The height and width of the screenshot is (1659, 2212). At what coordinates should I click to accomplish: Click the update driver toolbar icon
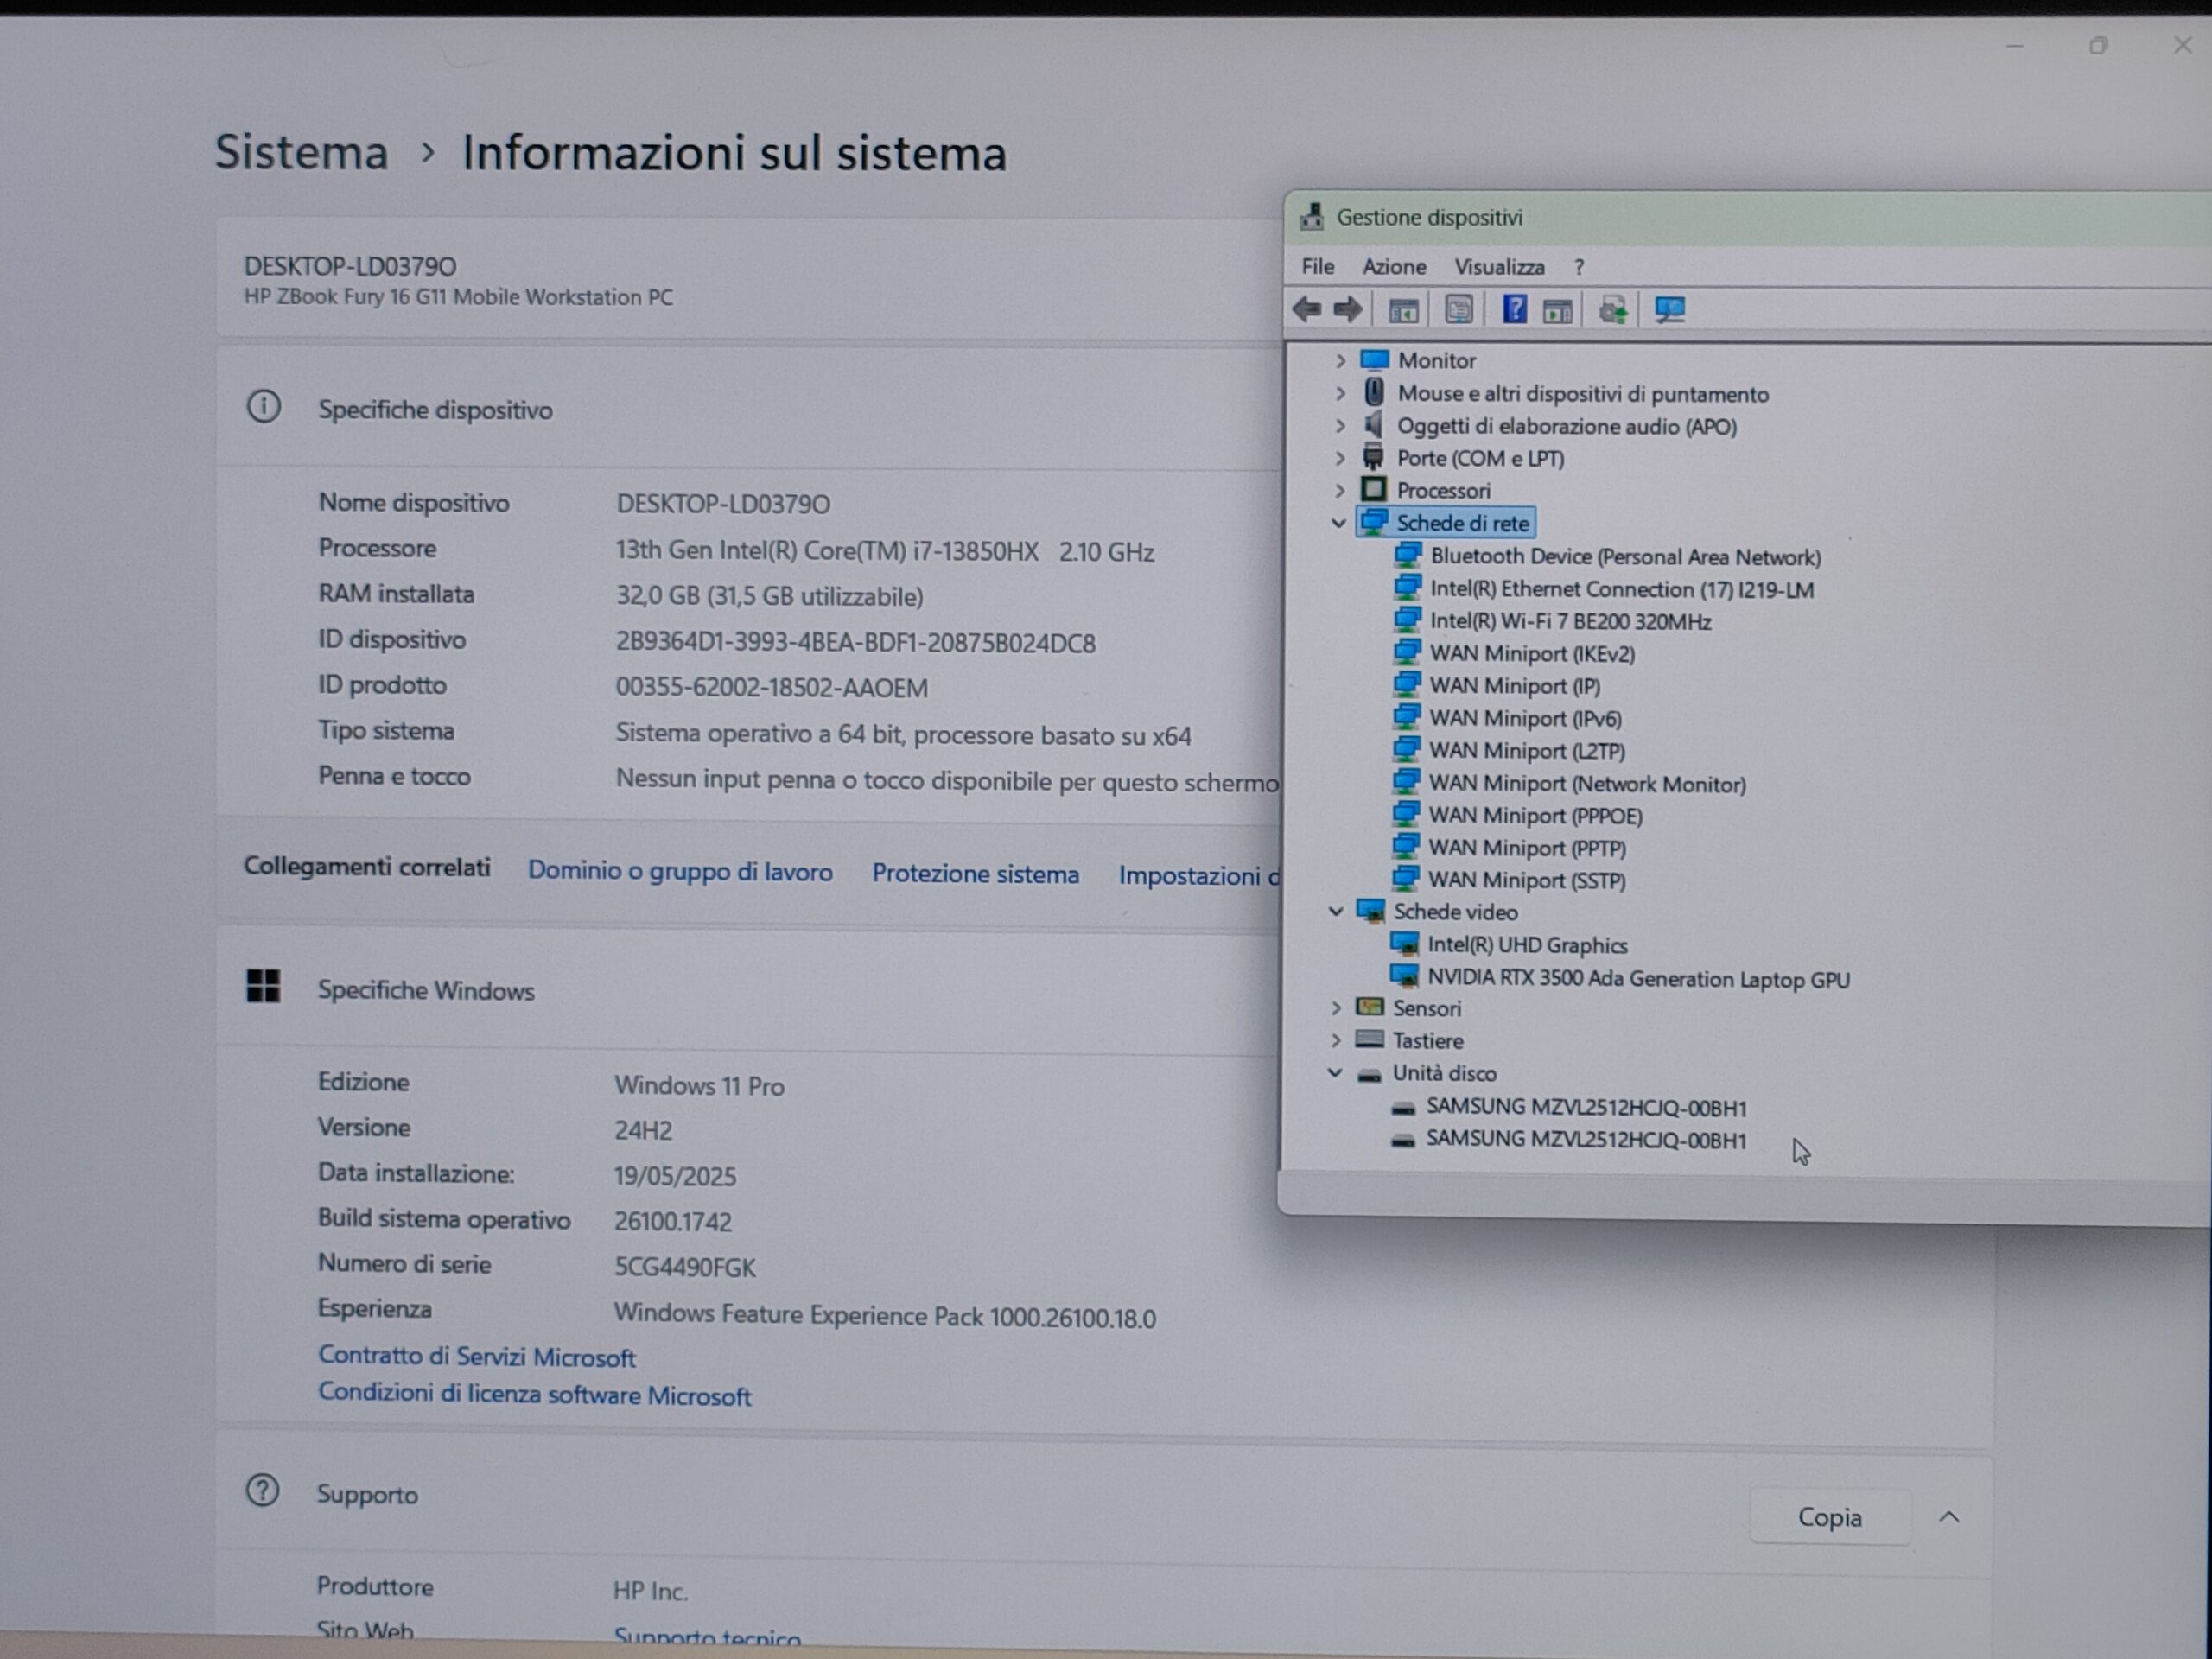(x=1612, y=310)
